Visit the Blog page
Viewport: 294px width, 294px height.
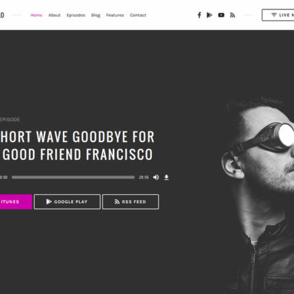point(96,15)
